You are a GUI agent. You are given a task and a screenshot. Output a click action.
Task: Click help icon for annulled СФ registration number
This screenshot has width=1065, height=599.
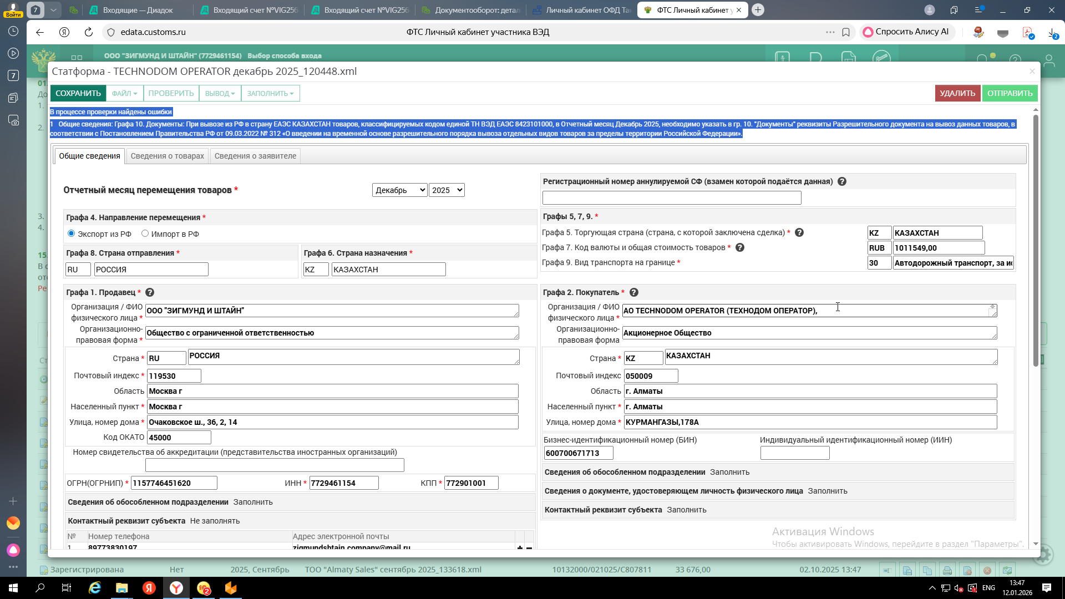point(842,181)
